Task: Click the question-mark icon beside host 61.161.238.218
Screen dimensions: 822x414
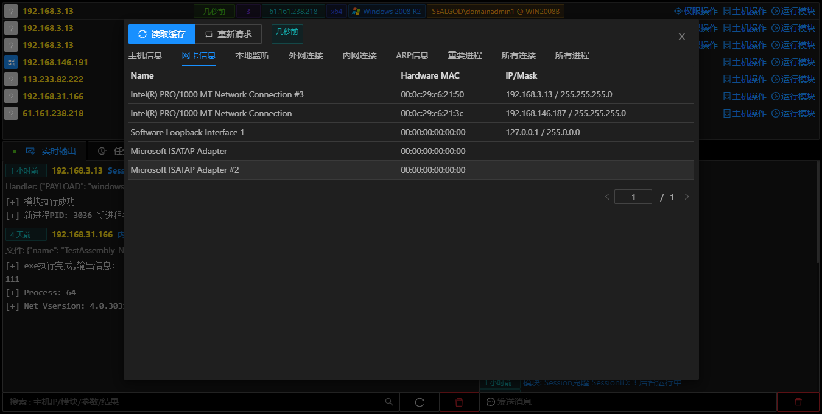Action: click(x=11, y=113)
